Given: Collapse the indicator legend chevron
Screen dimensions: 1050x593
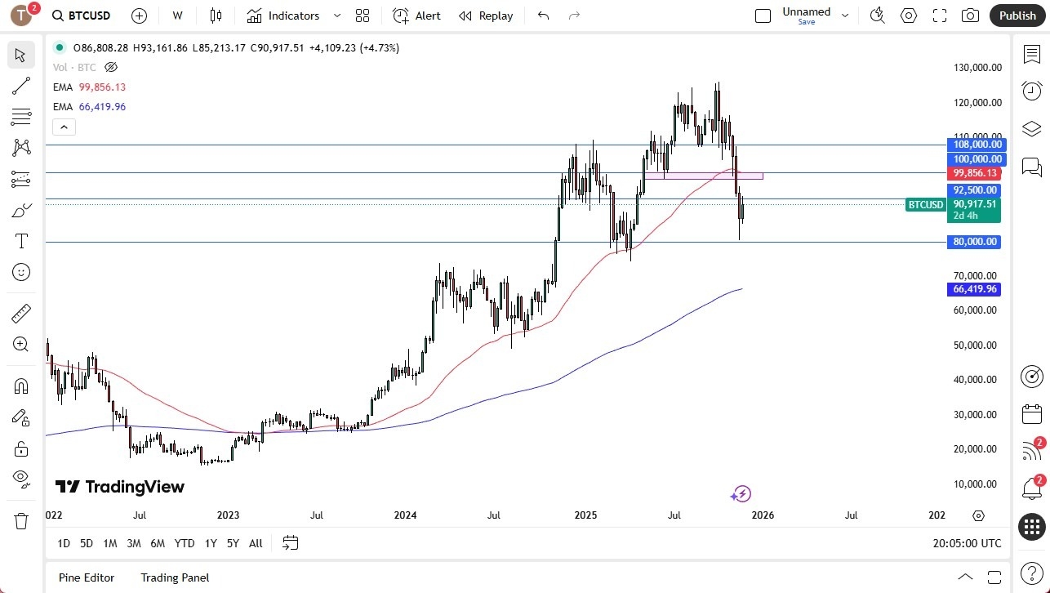Looking at the screenshot, I should click(x=64, y=127).
